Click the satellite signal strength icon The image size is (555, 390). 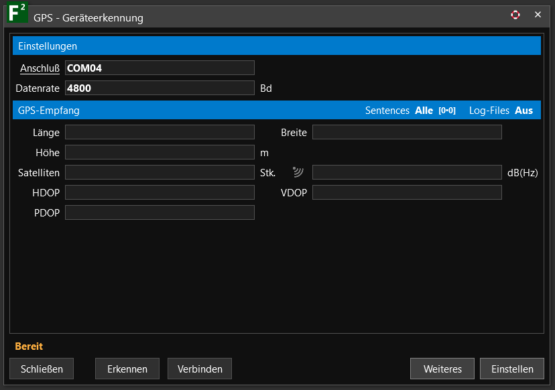tap(298, 172)
